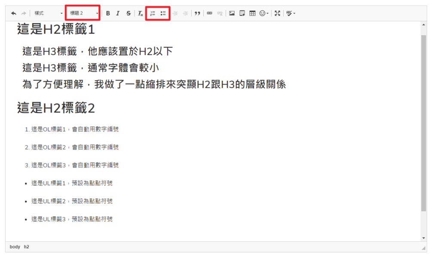440x259 pixels.
Task: Click the vertical scrollbar thumb
Action: 424,123
